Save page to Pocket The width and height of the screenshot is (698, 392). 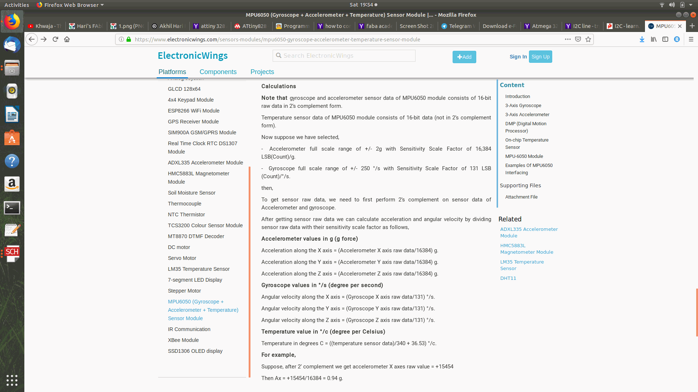[578, 39]
